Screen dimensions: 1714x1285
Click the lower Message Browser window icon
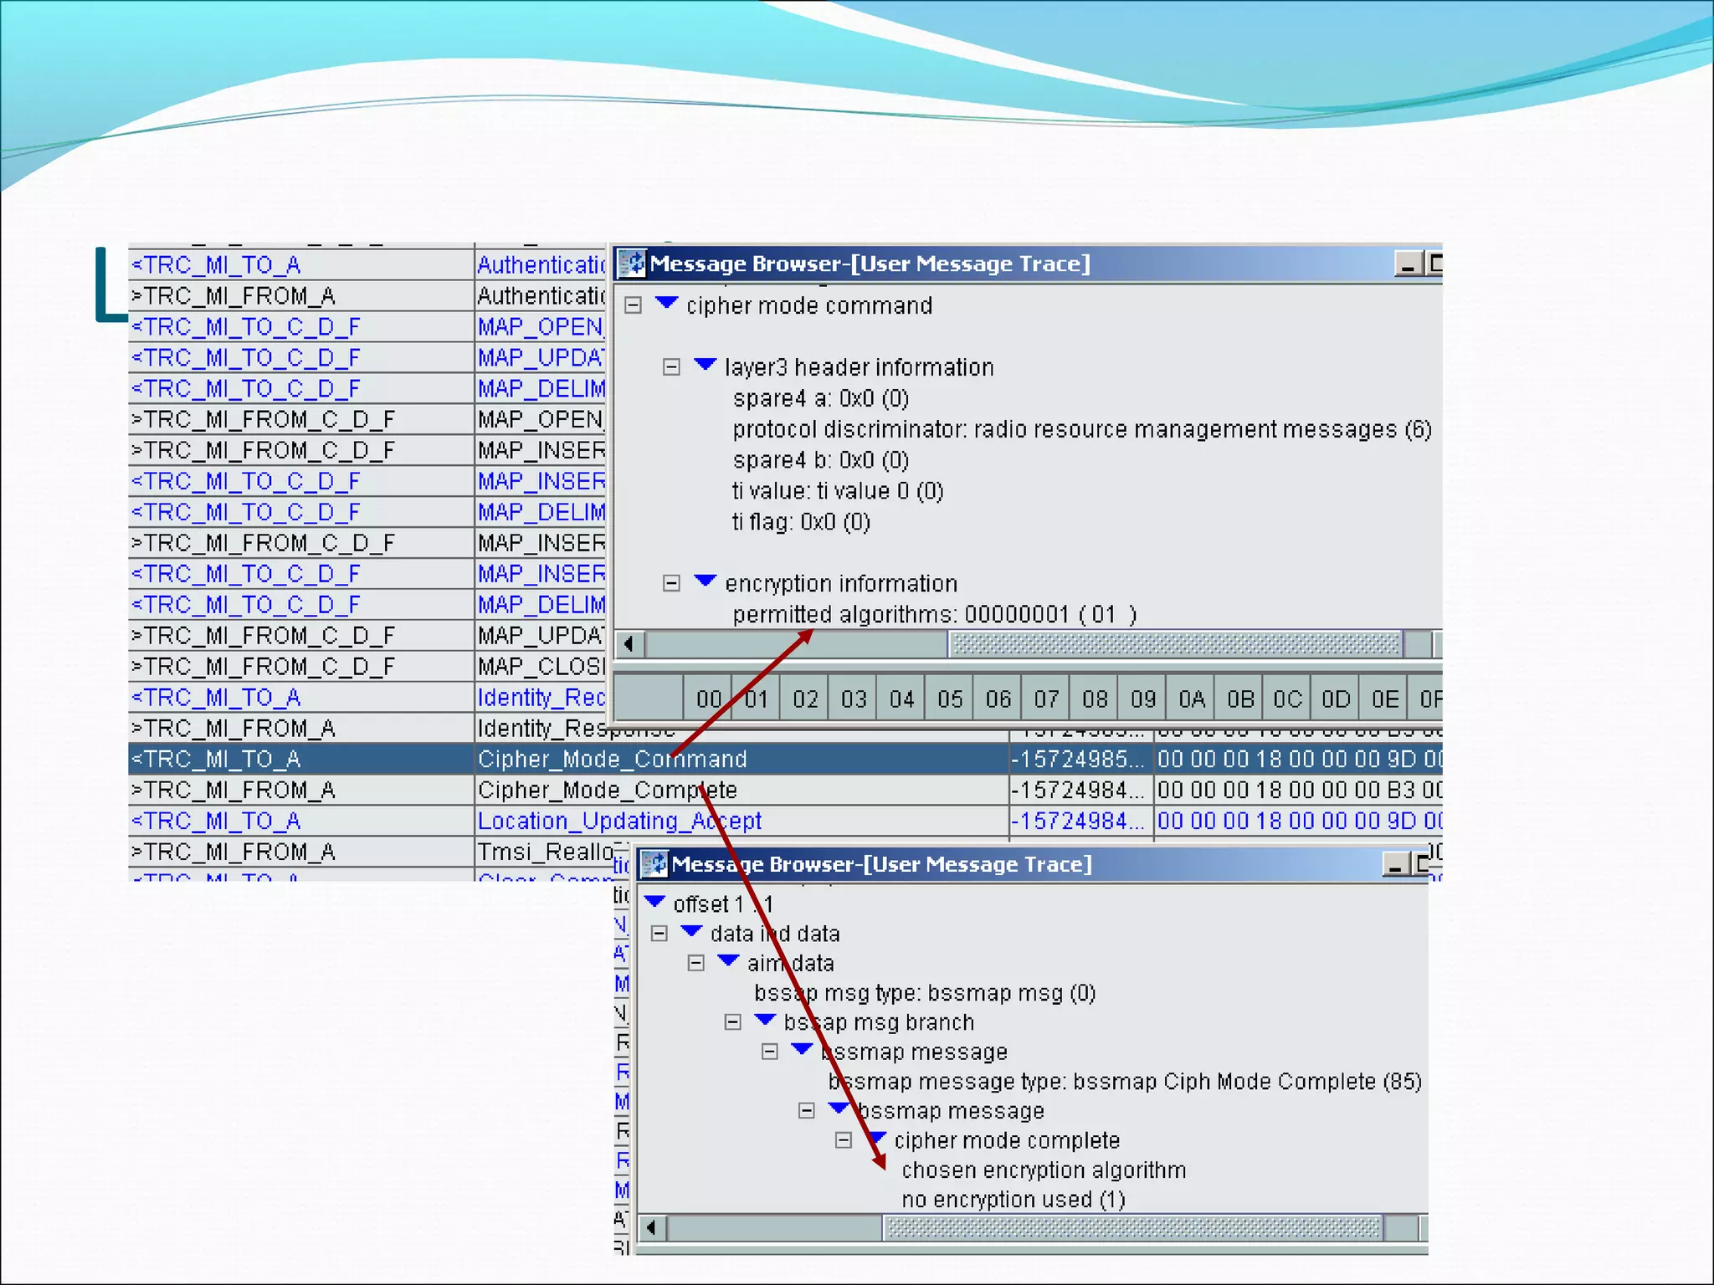coord(654,864)
